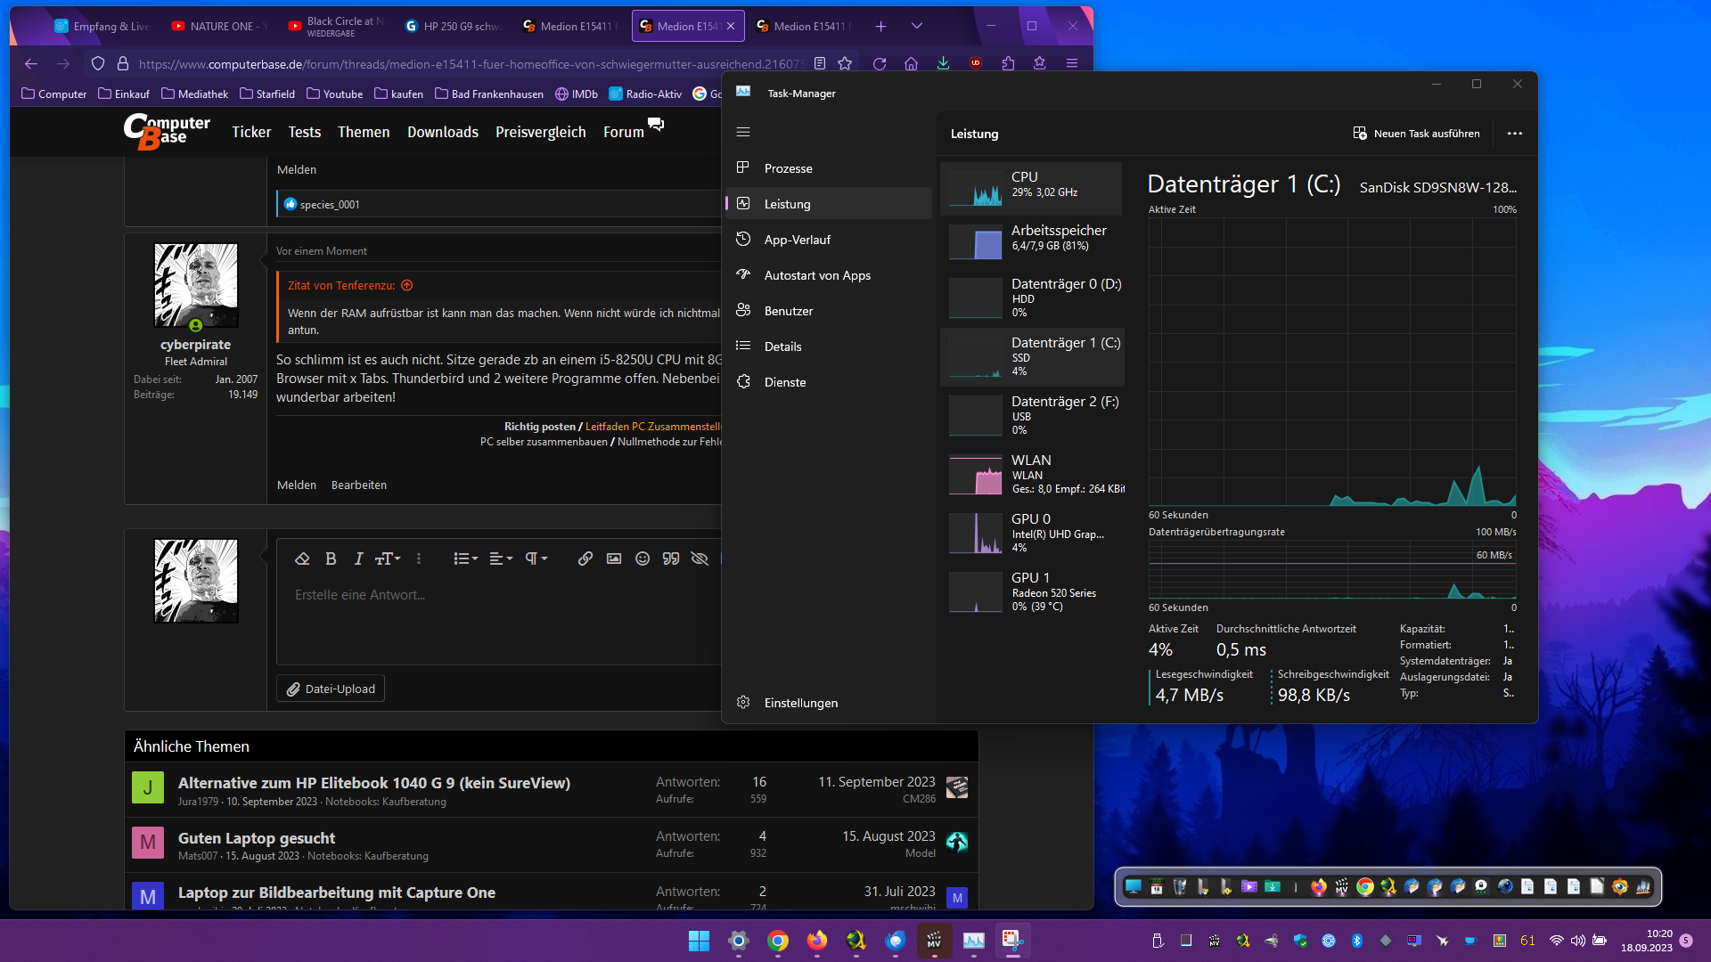Expand the text alignment dropdown
This screenshot has height=962, width=1711.
(x=501, y=558)
